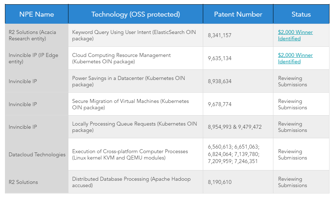This screenshot has width=333, height=197.
Task: Click patent number 8,938,634
Action: point(220,81)
